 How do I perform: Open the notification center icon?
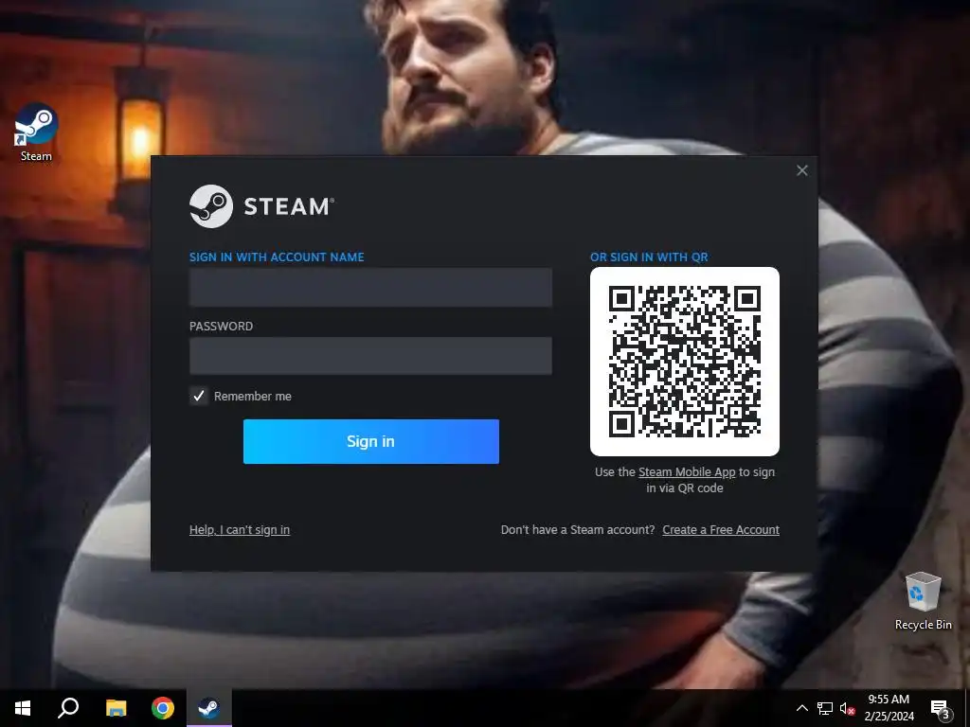click(941, 709)
